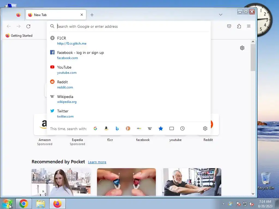The width and height of the screenshot is (279, 209).
Task: Open Extensions puzzle-piece icon
Action: click(x=239, y=26)
